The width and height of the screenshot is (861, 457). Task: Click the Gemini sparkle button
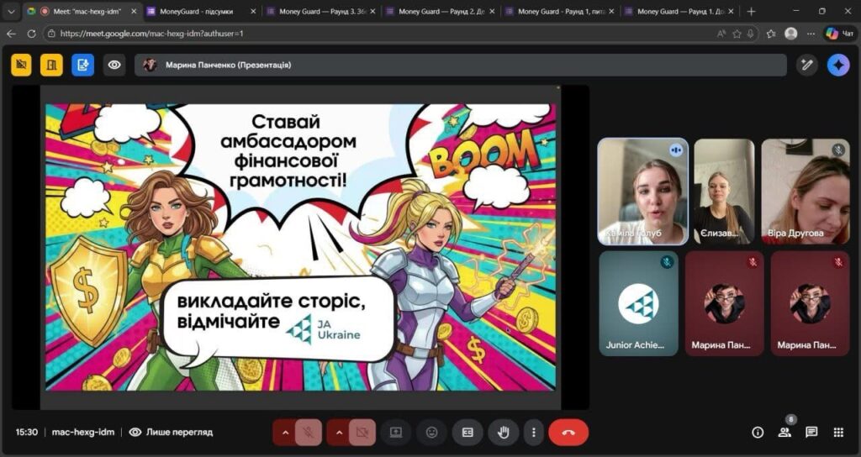click(x=837, y=65)
